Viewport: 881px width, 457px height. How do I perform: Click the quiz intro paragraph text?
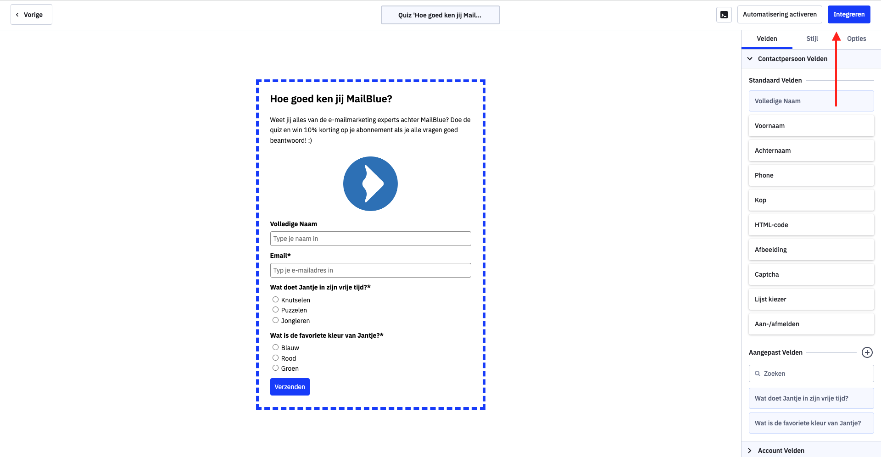click(x=370, y=130)
